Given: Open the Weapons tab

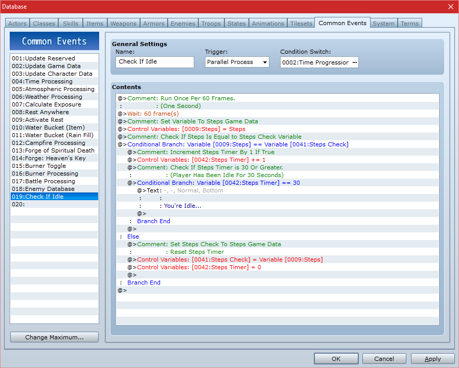Looking at the screenshot, I should click(123, 24).
